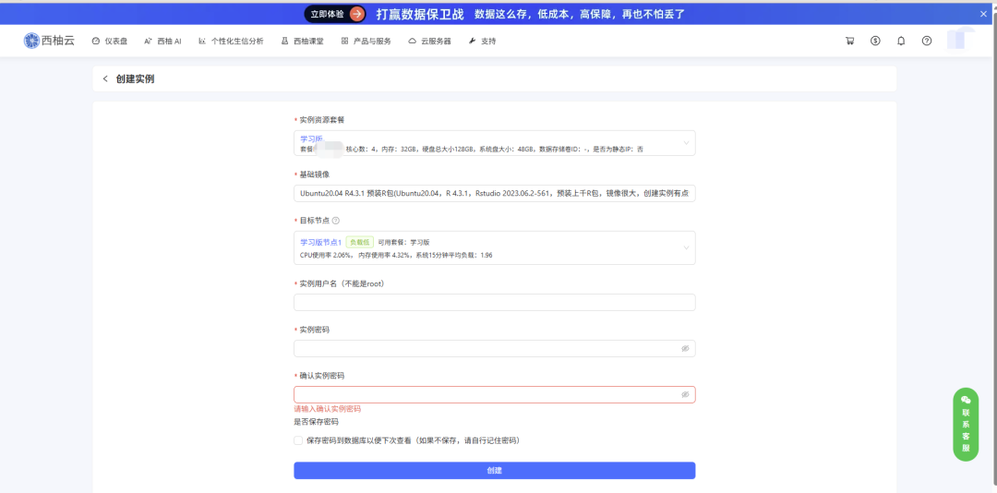Screen dimensions: 997x493
Task: Open the billing coin icon
Action: pyautogui.click(x=875, y=41)
